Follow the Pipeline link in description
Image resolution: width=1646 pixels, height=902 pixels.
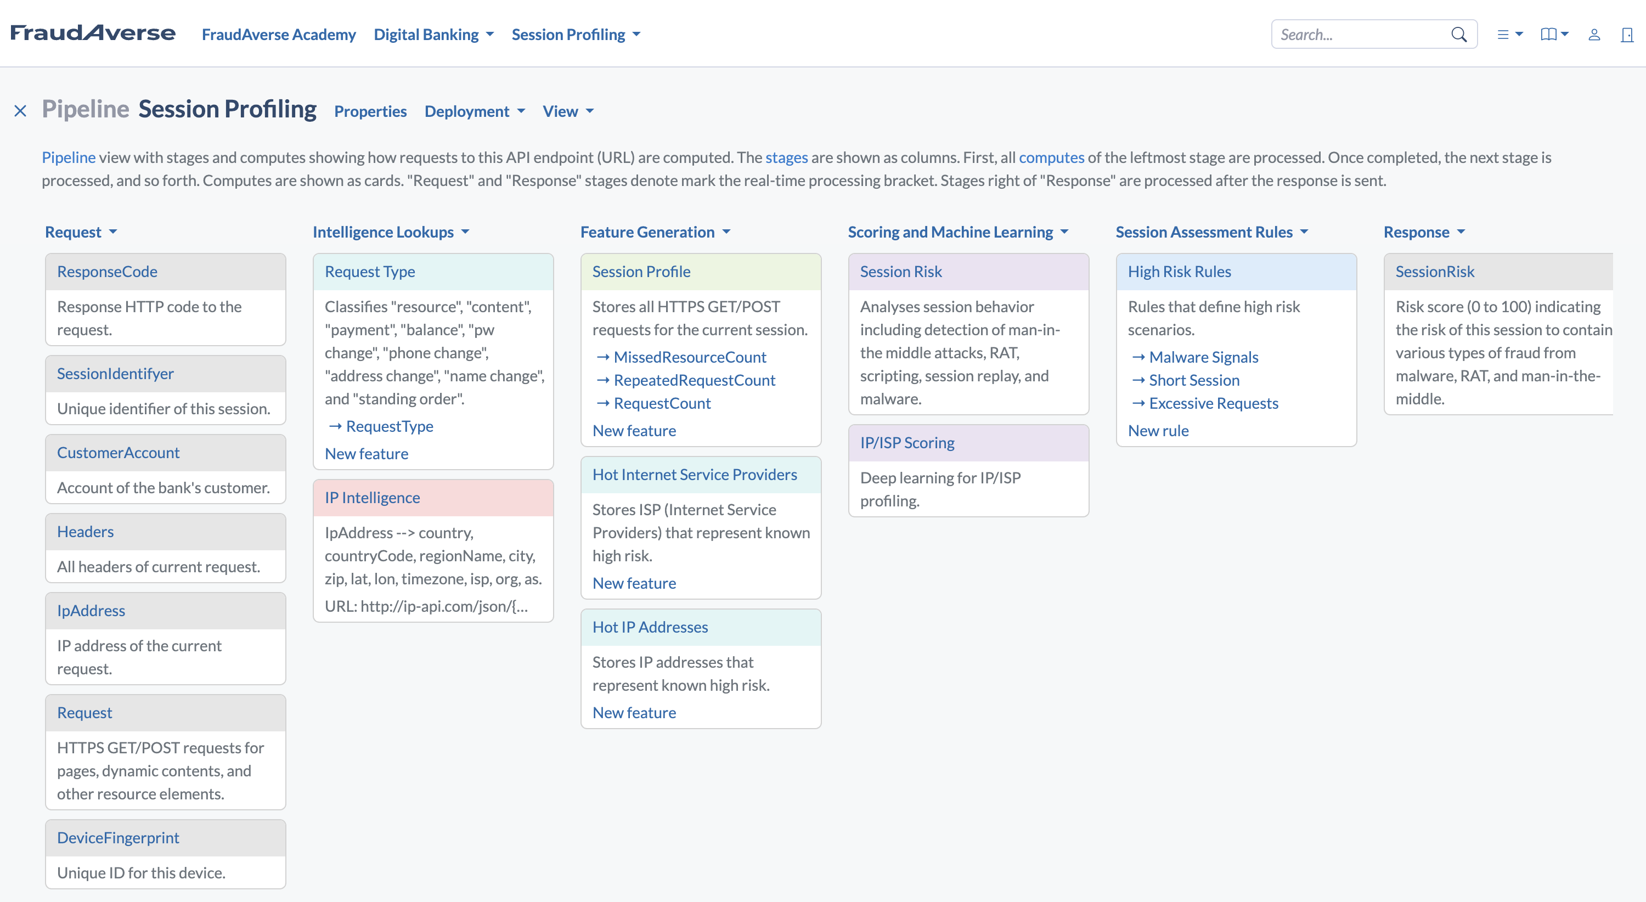pos(69,157)
